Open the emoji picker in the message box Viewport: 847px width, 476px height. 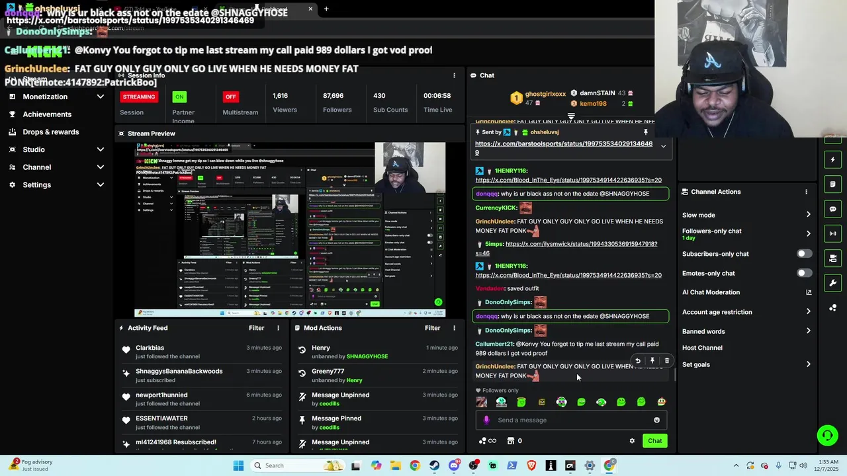656,420
